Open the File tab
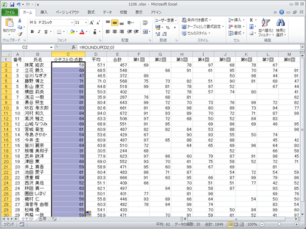This screenshot has width=306, height=229. [x=10, y=13]
